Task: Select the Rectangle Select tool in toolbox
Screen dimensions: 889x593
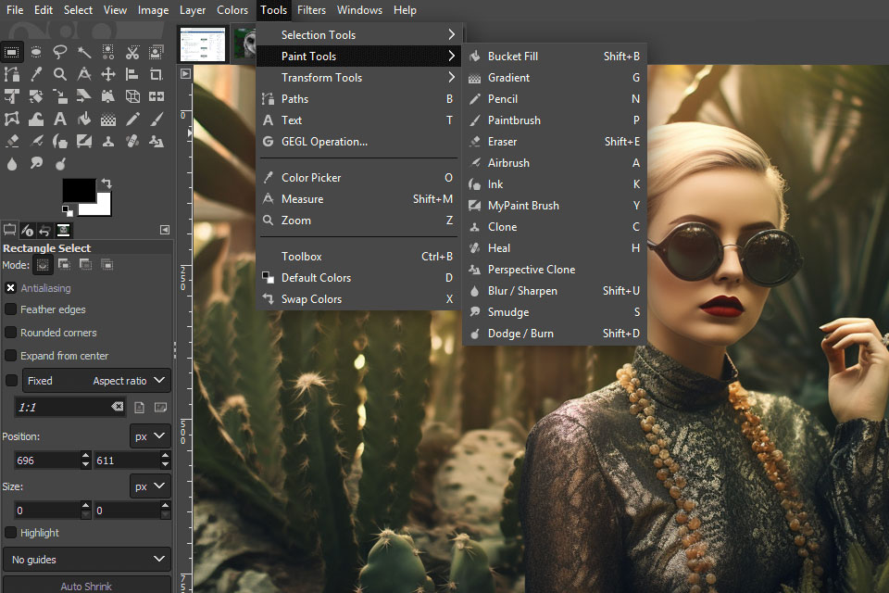Action: 12,52
